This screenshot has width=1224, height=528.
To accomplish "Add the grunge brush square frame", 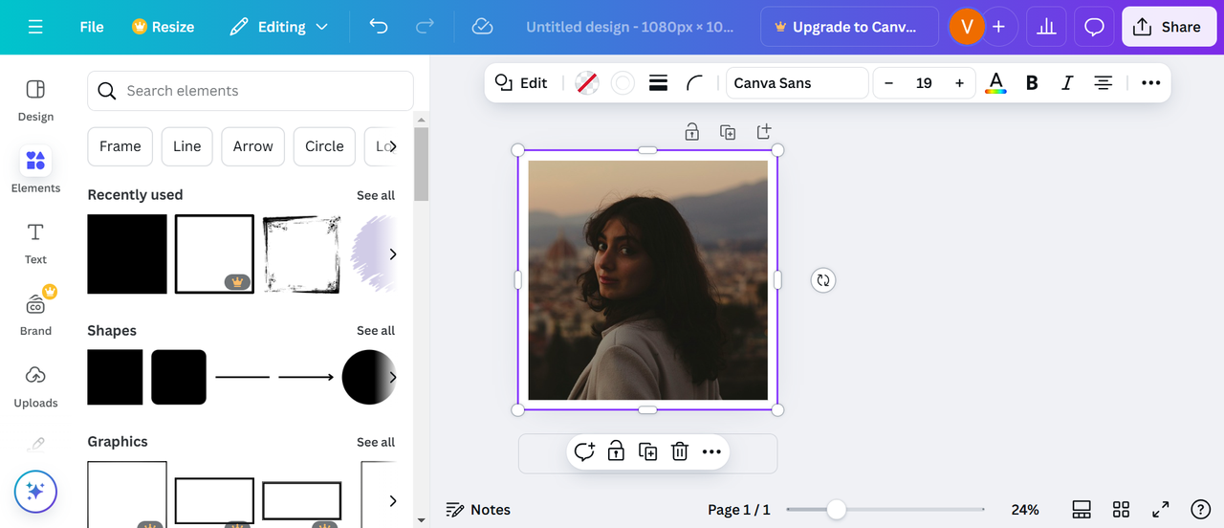I will [x=302, y=253].
